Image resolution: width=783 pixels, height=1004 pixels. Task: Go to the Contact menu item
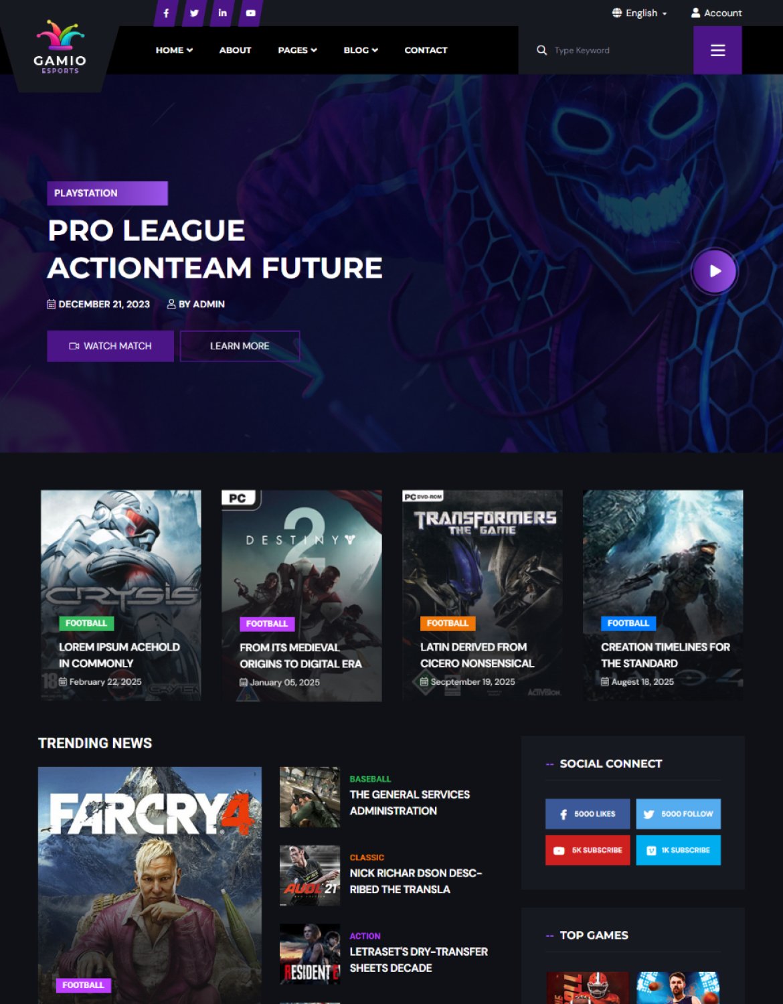coord(426,50)
